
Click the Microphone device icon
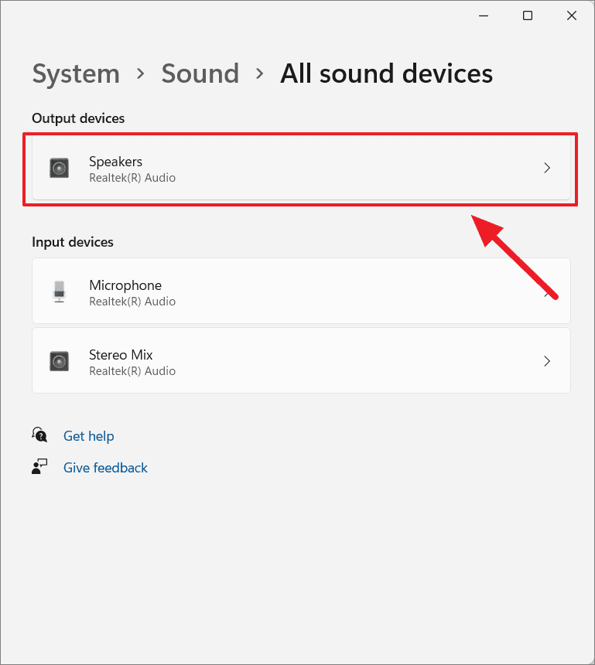pyautogui.click(x=59, y=292)
